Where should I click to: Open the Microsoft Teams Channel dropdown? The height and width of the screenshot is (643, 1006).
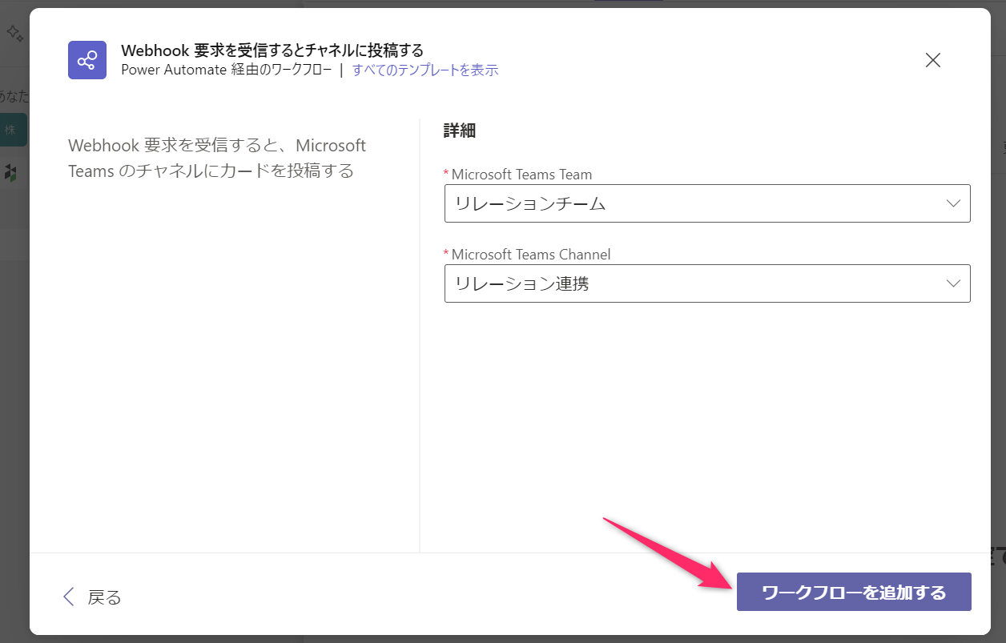[707, 283]
